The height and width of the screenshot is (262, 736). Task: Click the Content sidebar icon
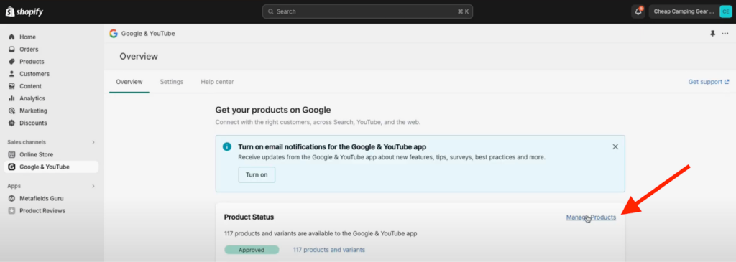(11, 86)
